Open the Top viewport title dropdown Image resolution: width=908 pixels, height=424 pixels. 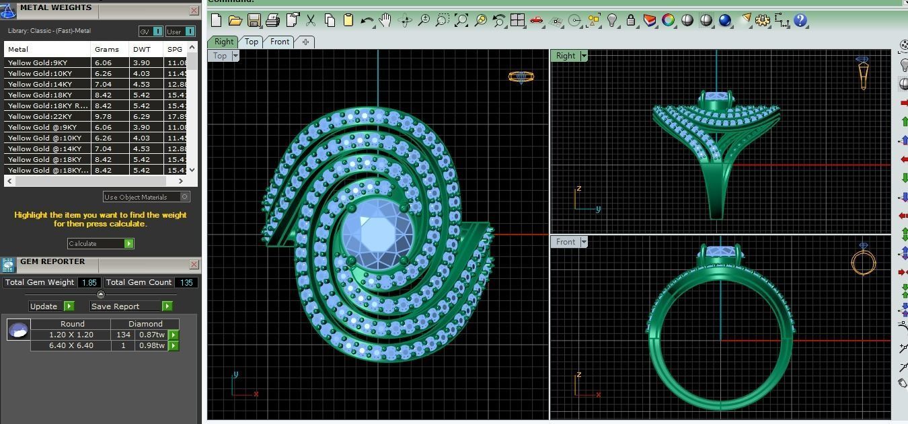235,56
